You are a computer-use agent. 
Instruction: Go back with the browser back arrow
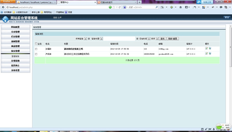tap(3, 7)
